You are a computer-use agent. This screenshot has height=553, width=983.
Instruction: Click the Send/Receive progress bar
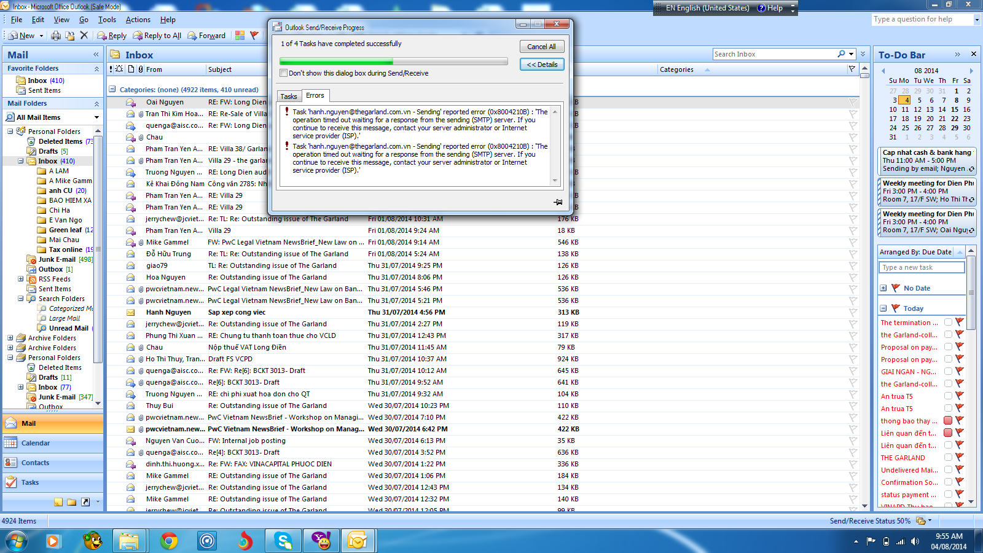393,61
